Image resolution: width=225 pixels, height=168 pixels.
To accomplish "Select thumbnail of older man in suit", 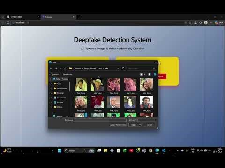I will click(114, 102).
